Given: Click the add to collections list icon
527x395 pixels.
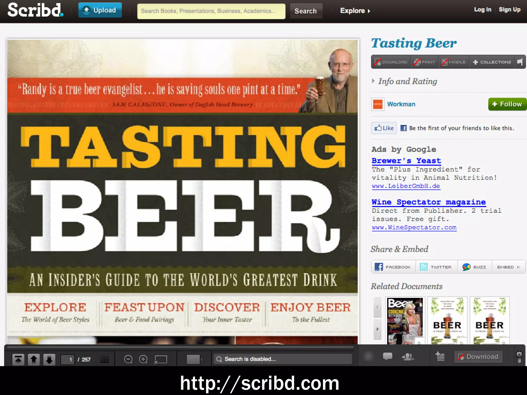Looking at the screenshot, I should pos(440,356).
